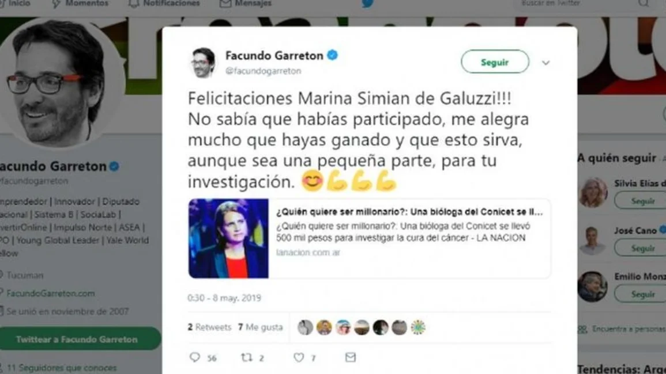
Task: View the 7 Me gusta list
Action: coord(261,327)
